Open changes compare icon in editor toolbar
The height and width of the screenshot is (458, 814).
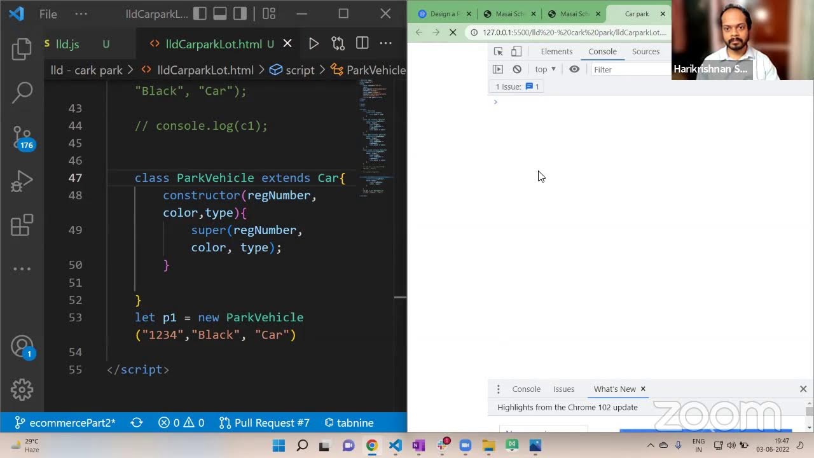338,44
